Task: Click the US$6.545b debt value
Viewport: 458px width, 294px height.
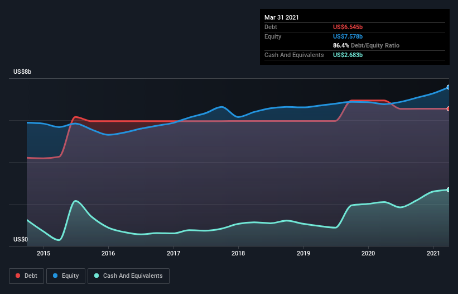Action: pyautogui.click(x=348, y=27)
